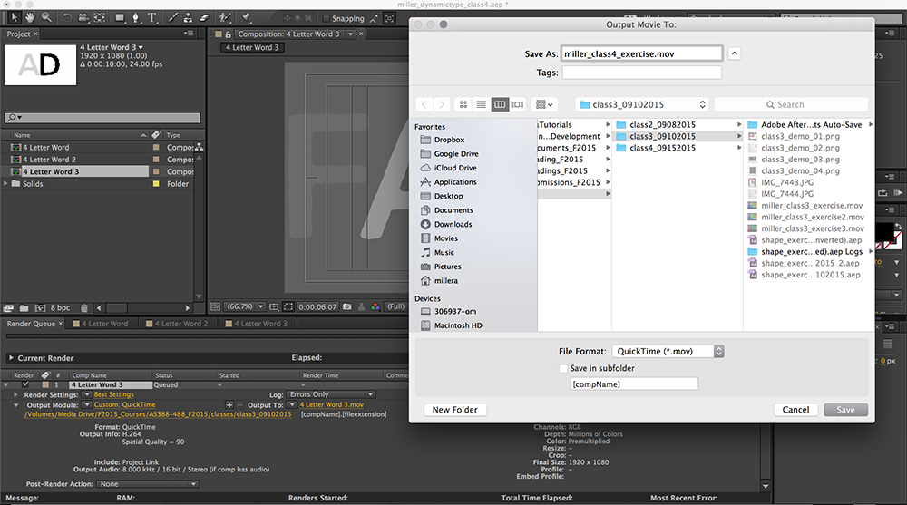Switch to the 4 Letter Word 3 timeline tab

(x=256, y=324)
